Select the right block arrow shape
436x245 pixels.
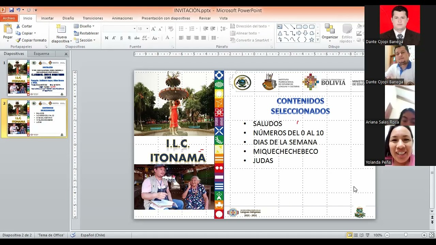coord(299,33)
